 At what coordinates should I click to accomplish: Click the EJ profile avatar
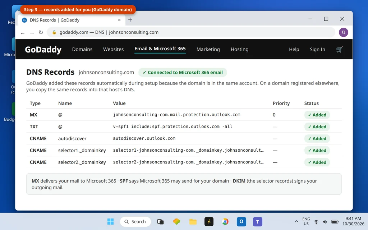click(x=343, y=32)
